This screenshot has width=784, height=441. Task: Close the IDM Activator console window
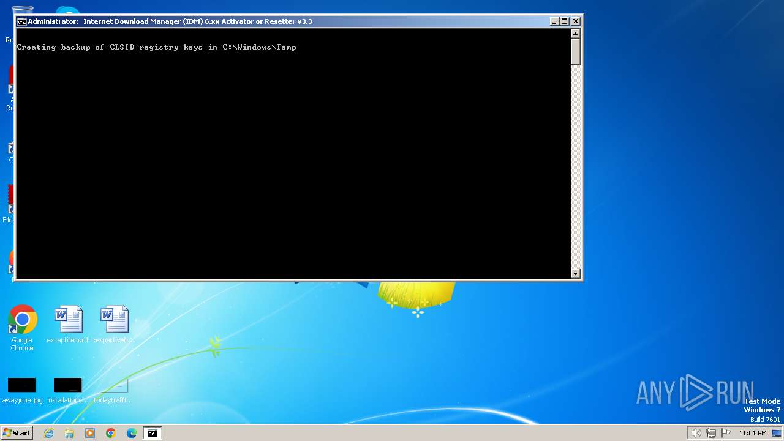point(576,21)
